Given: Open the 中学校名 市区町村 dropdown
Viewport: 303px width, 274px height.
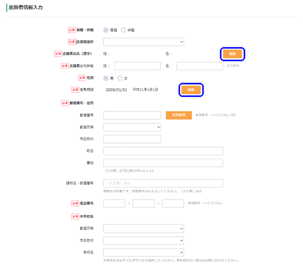Looking at the screenshot, I should coord(143,240).
